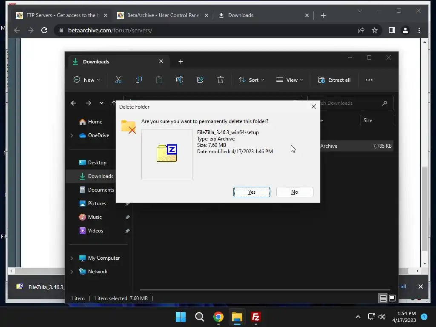
Task: Open Windows Start menu
Action: tap(181, 317)
